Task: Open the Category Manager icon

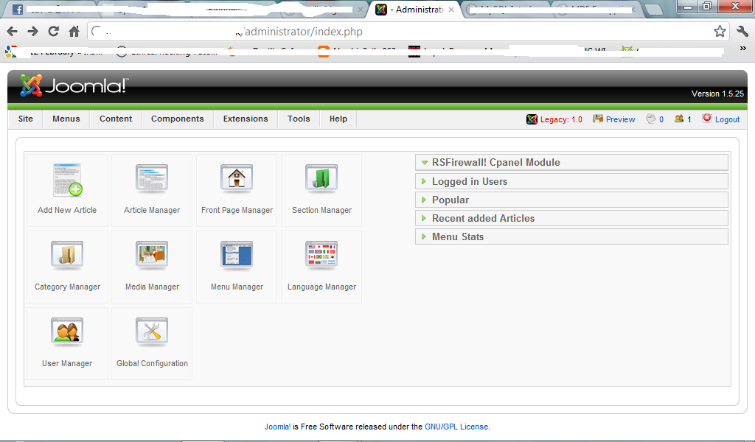Action: tap(67, 255)
